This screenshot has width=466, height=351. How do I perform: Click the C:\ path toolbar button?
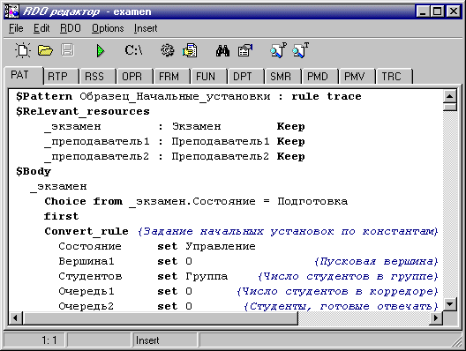[133, 50]
